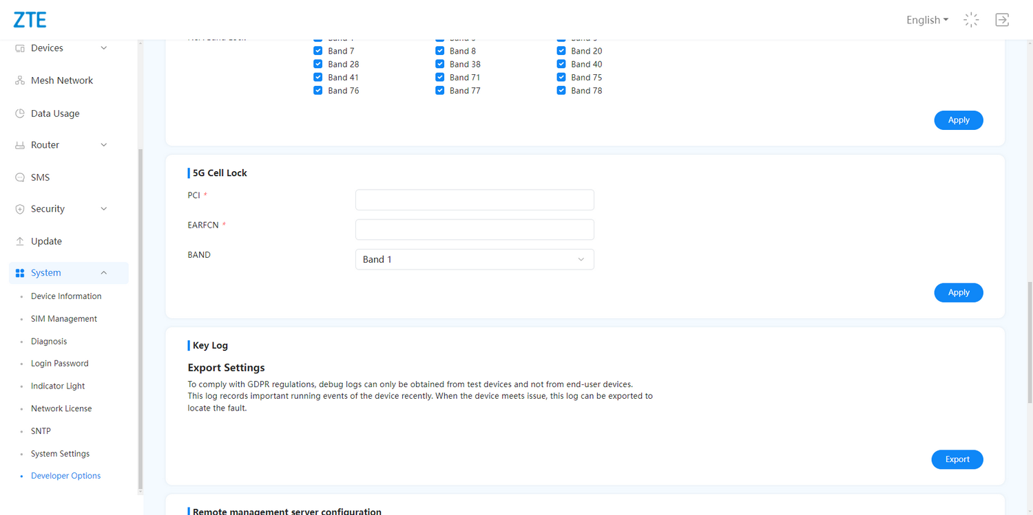The height and width of the screenshot is (515, 1033).
Task: Open the BAND dropdown showing Band 1
Action: point(474,259)
